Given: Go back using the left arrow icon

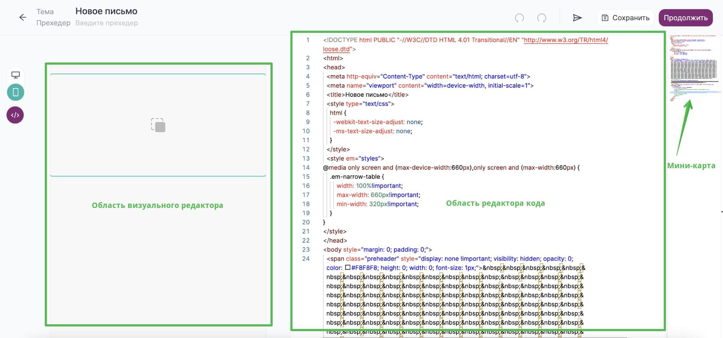Looking at the screenshot, I should [23, 17].
